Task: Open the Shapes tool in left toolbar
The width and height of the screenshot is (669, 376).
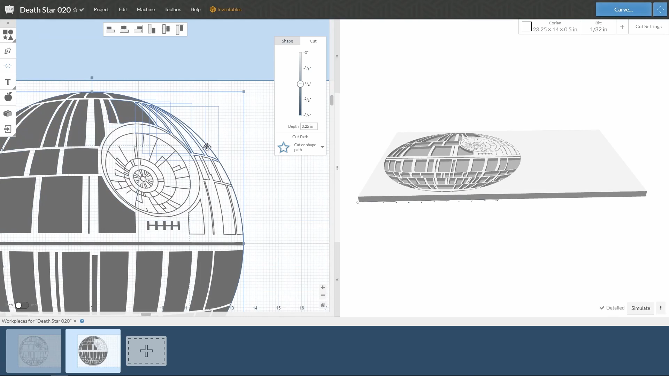Action: (x=8, y=35)
